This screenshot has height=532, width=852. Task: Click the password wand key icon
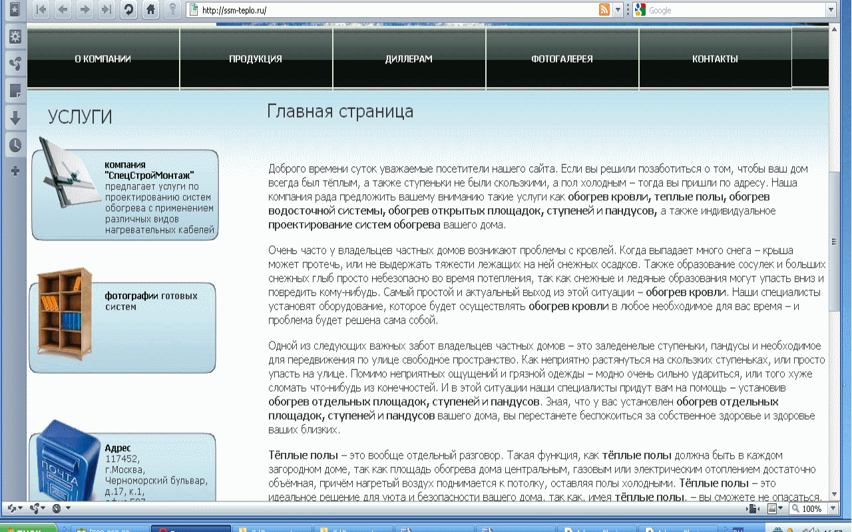(172, 9)
